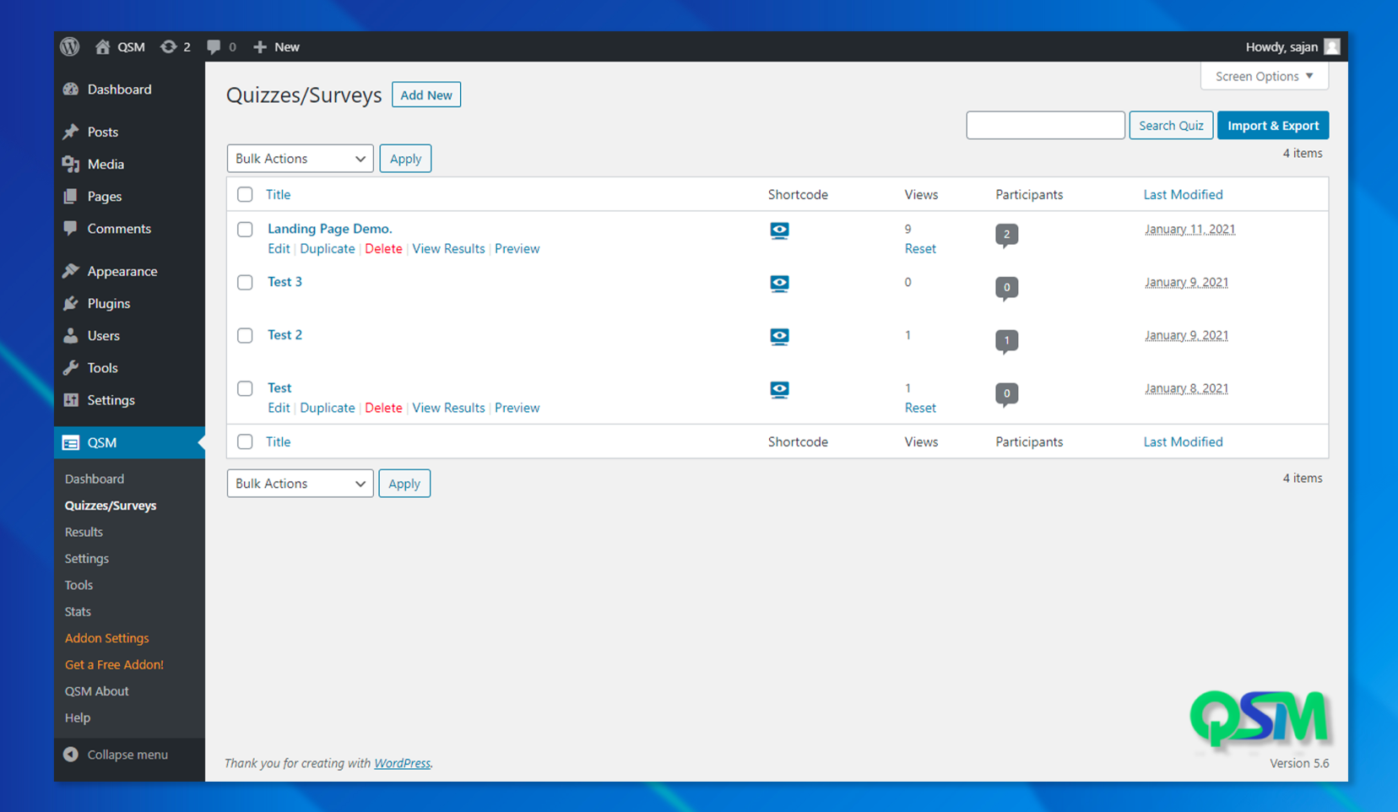This screenshot has height=812, width=1398.
Task: Open participants bubble for Landing Page Demo
Action: pos(1006,235)
